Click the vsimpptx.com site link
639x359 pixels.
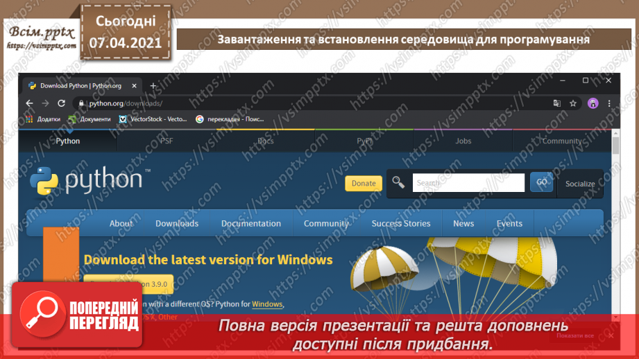[42, 46]
